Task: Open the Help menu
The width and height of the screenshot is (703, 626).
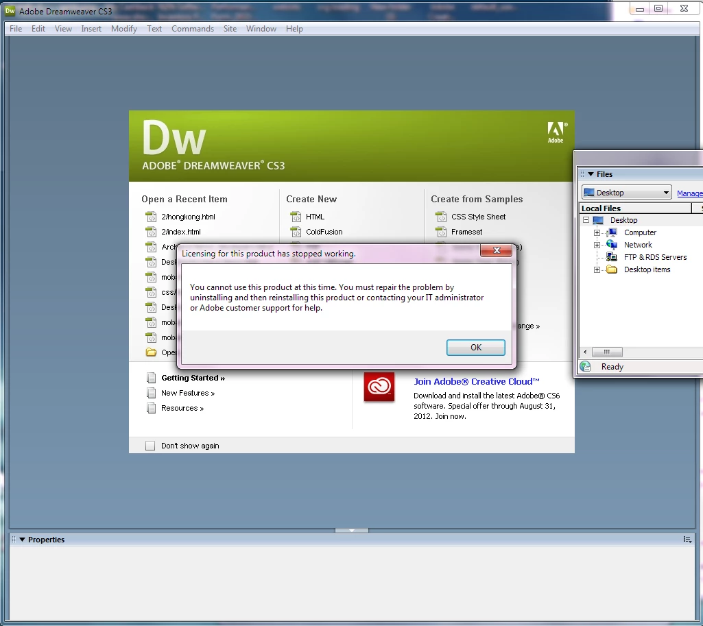Action: pos(294,29)
